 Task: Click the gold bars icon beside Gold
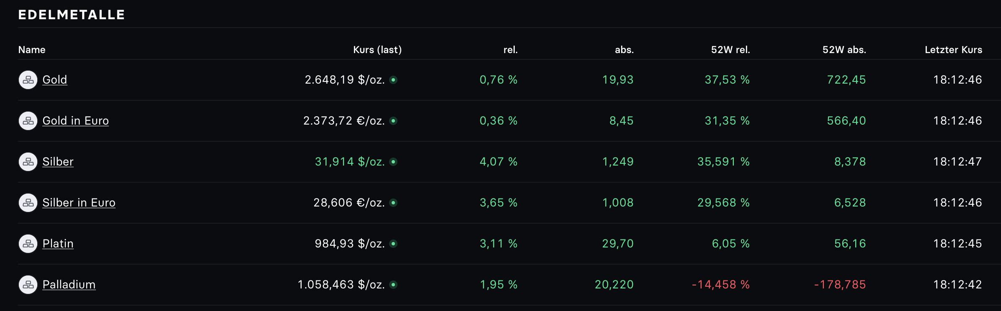click(28, 80)
